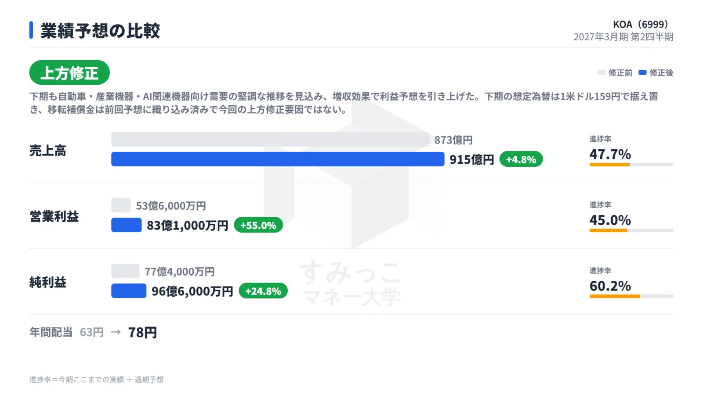Click the 業績予想の比較 title
The image size is (703, 395).
[100, 31]
